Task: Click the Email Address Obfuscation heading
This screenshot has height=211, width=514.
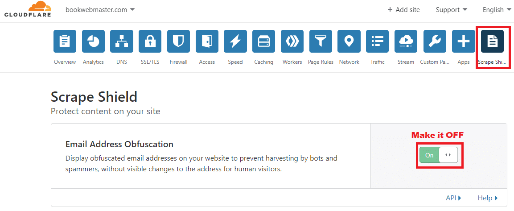Action: 119,145
